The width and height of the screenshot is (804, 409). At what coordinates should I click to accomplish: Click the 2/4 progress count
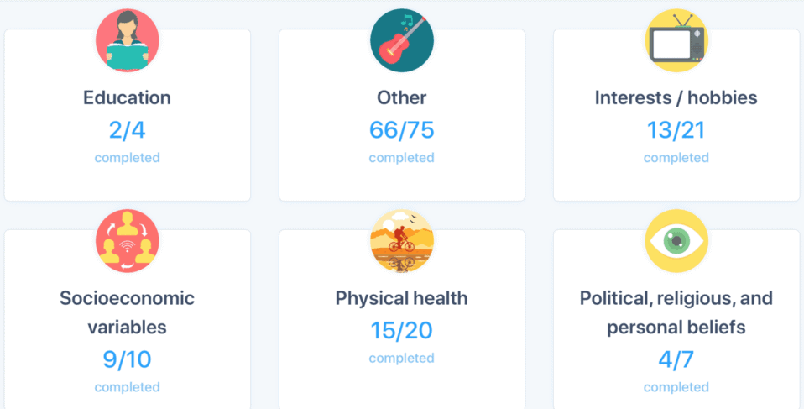coord(128,130)
